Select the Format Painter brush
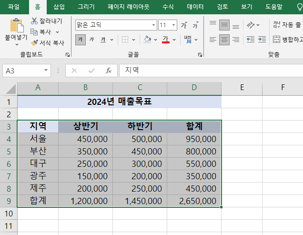Image resolution: width=303 pixels, height=235 pixels. tap(34, 42)
